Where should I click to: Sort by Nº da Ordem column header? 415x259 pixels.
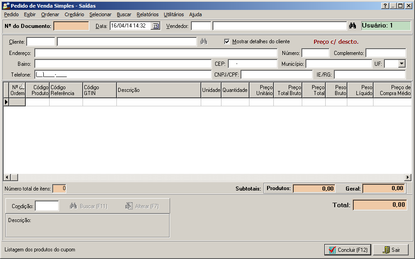pyautogui.click(x=17, y=90)
